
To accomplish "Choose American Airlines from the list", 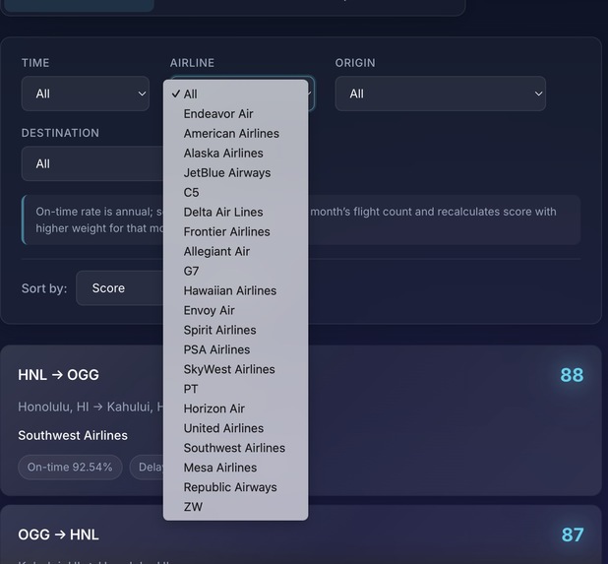I will [x=235, y=134].
